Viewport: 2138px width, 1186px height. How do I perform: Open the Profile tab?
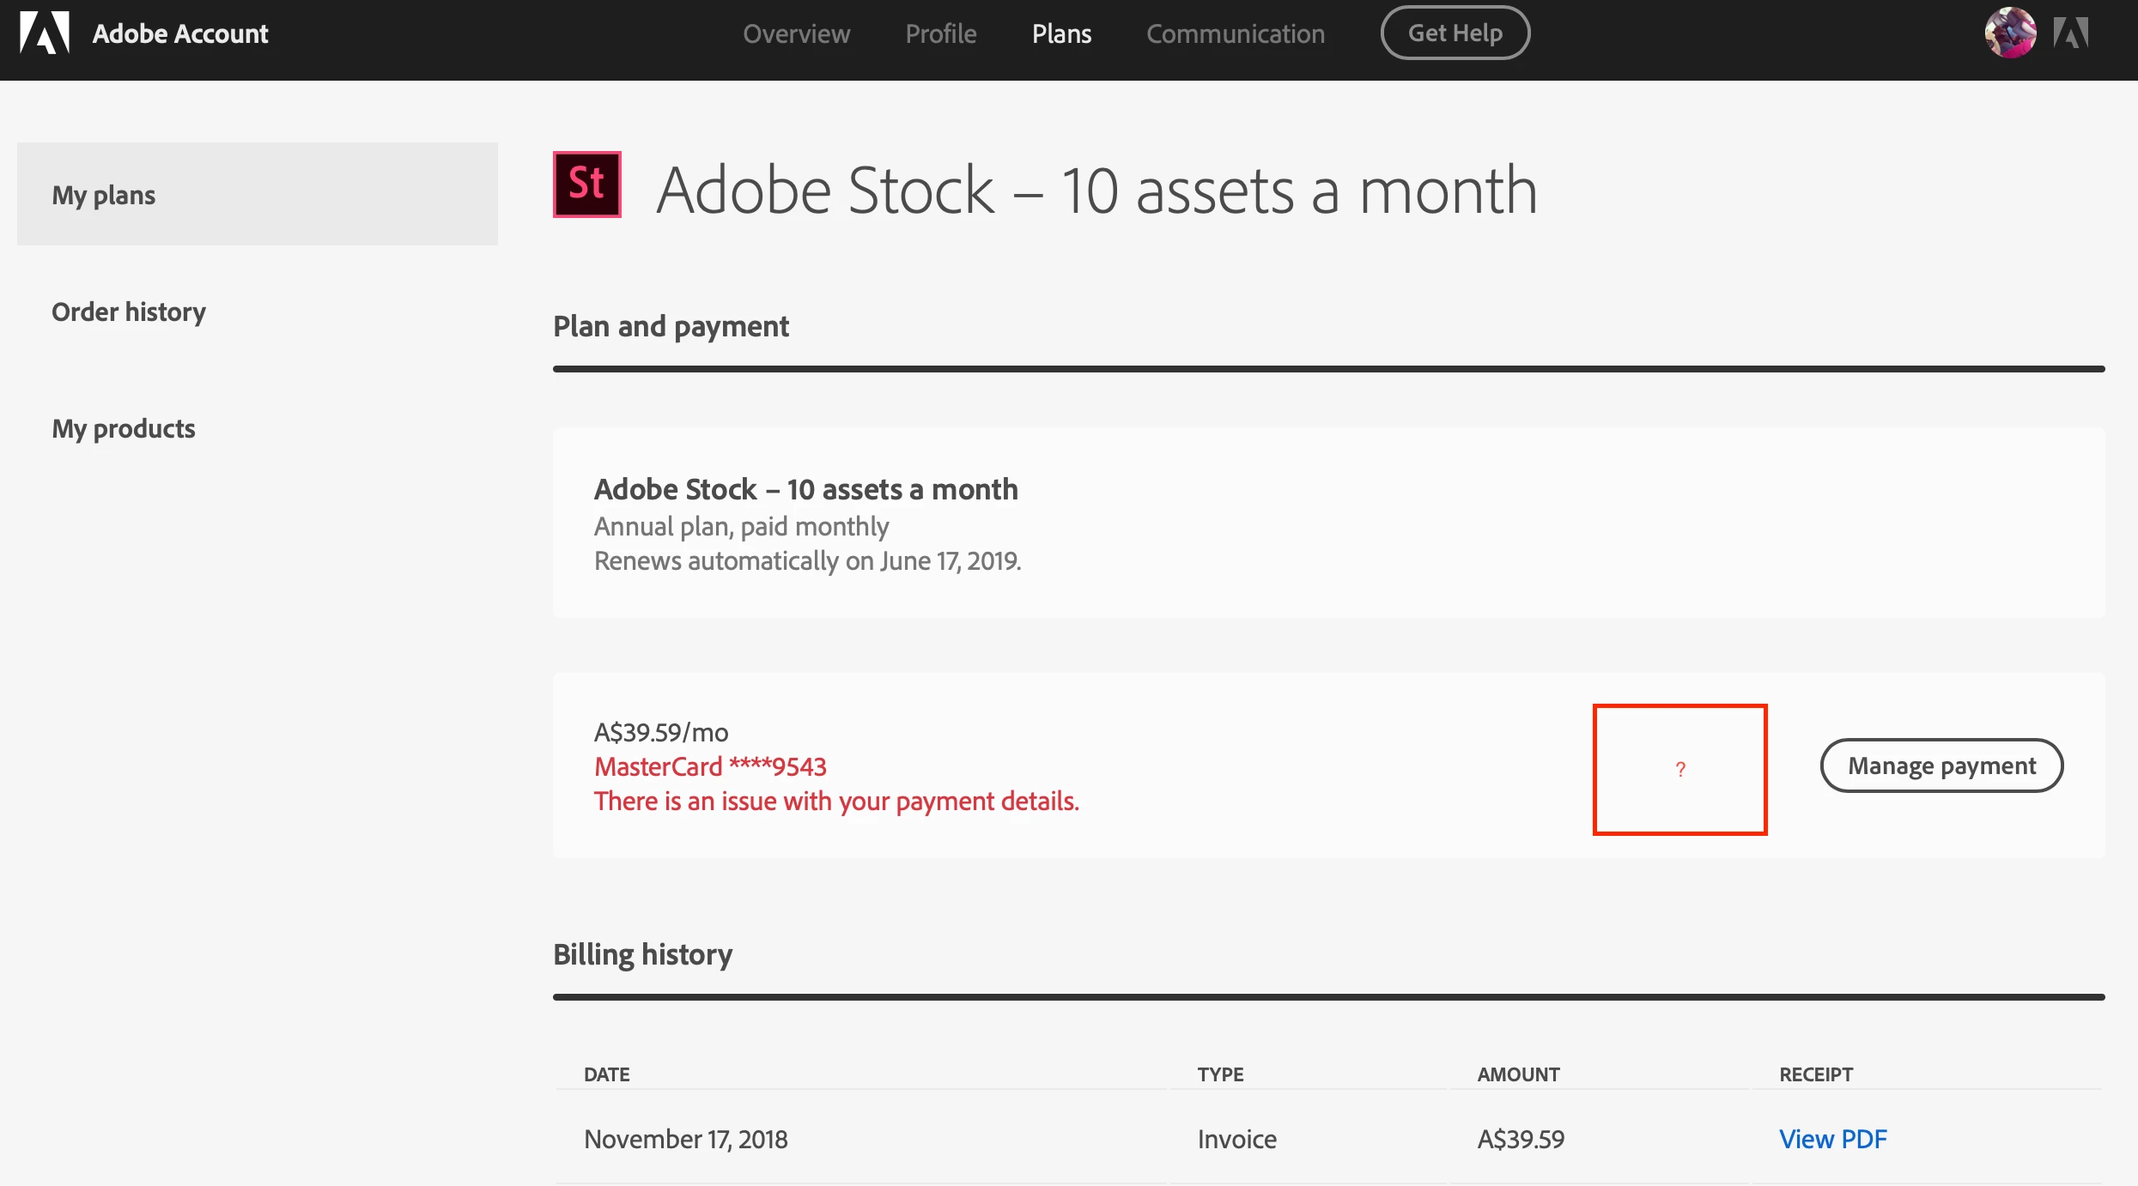coord(940,33)
